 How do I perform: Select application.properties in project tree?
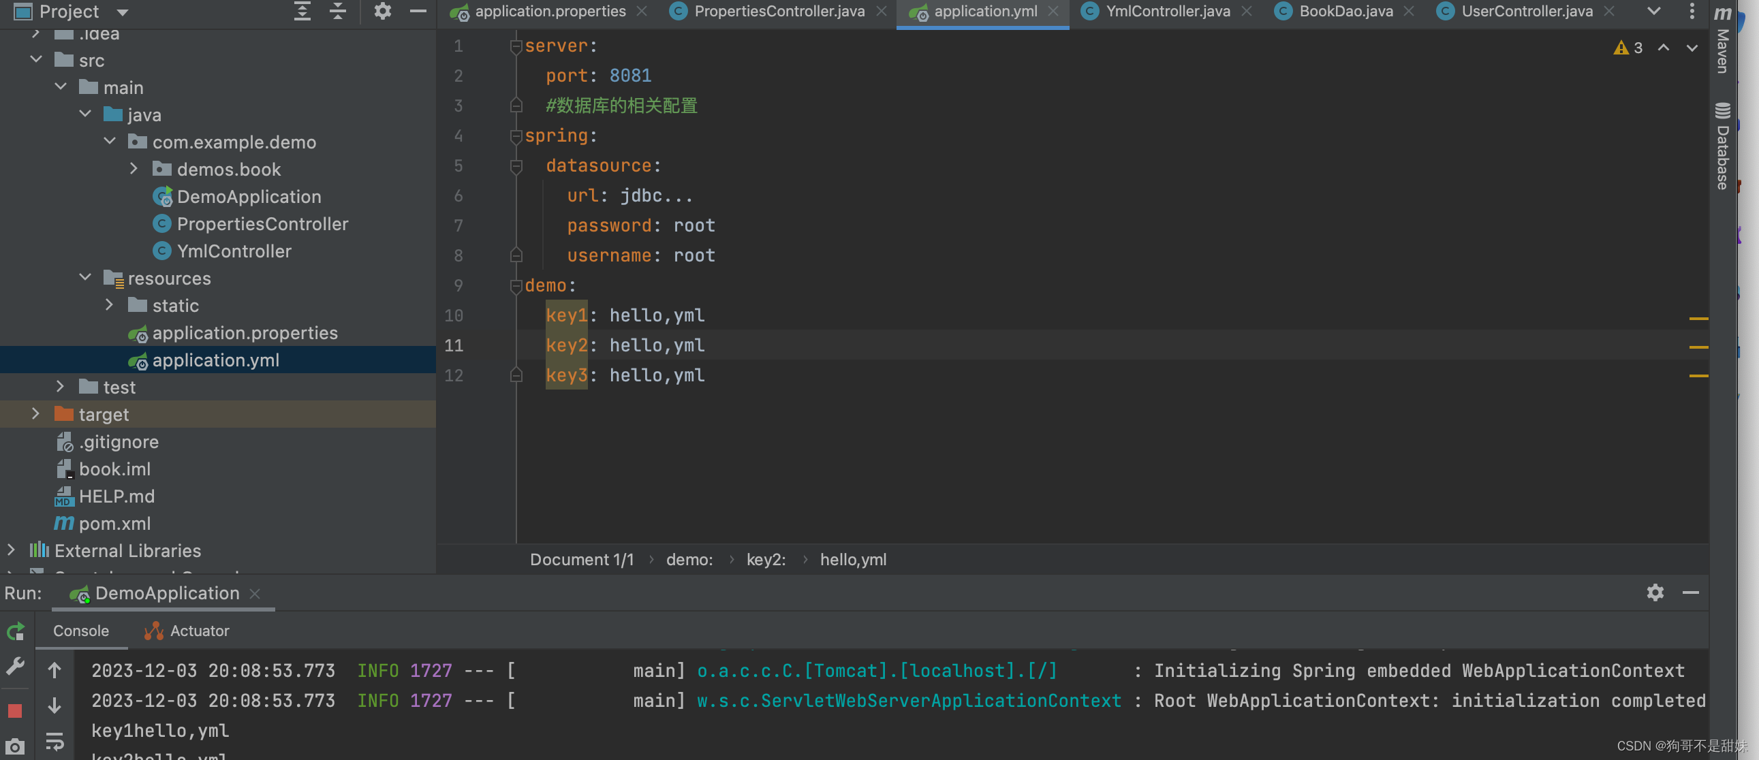pos(233,333)
